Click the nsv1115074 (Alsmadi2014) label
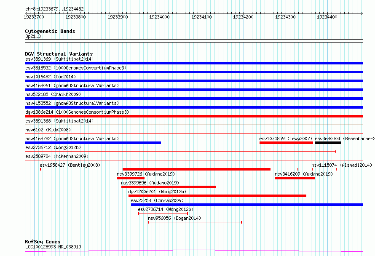This screenshot has height=256, width=375. 342,165
